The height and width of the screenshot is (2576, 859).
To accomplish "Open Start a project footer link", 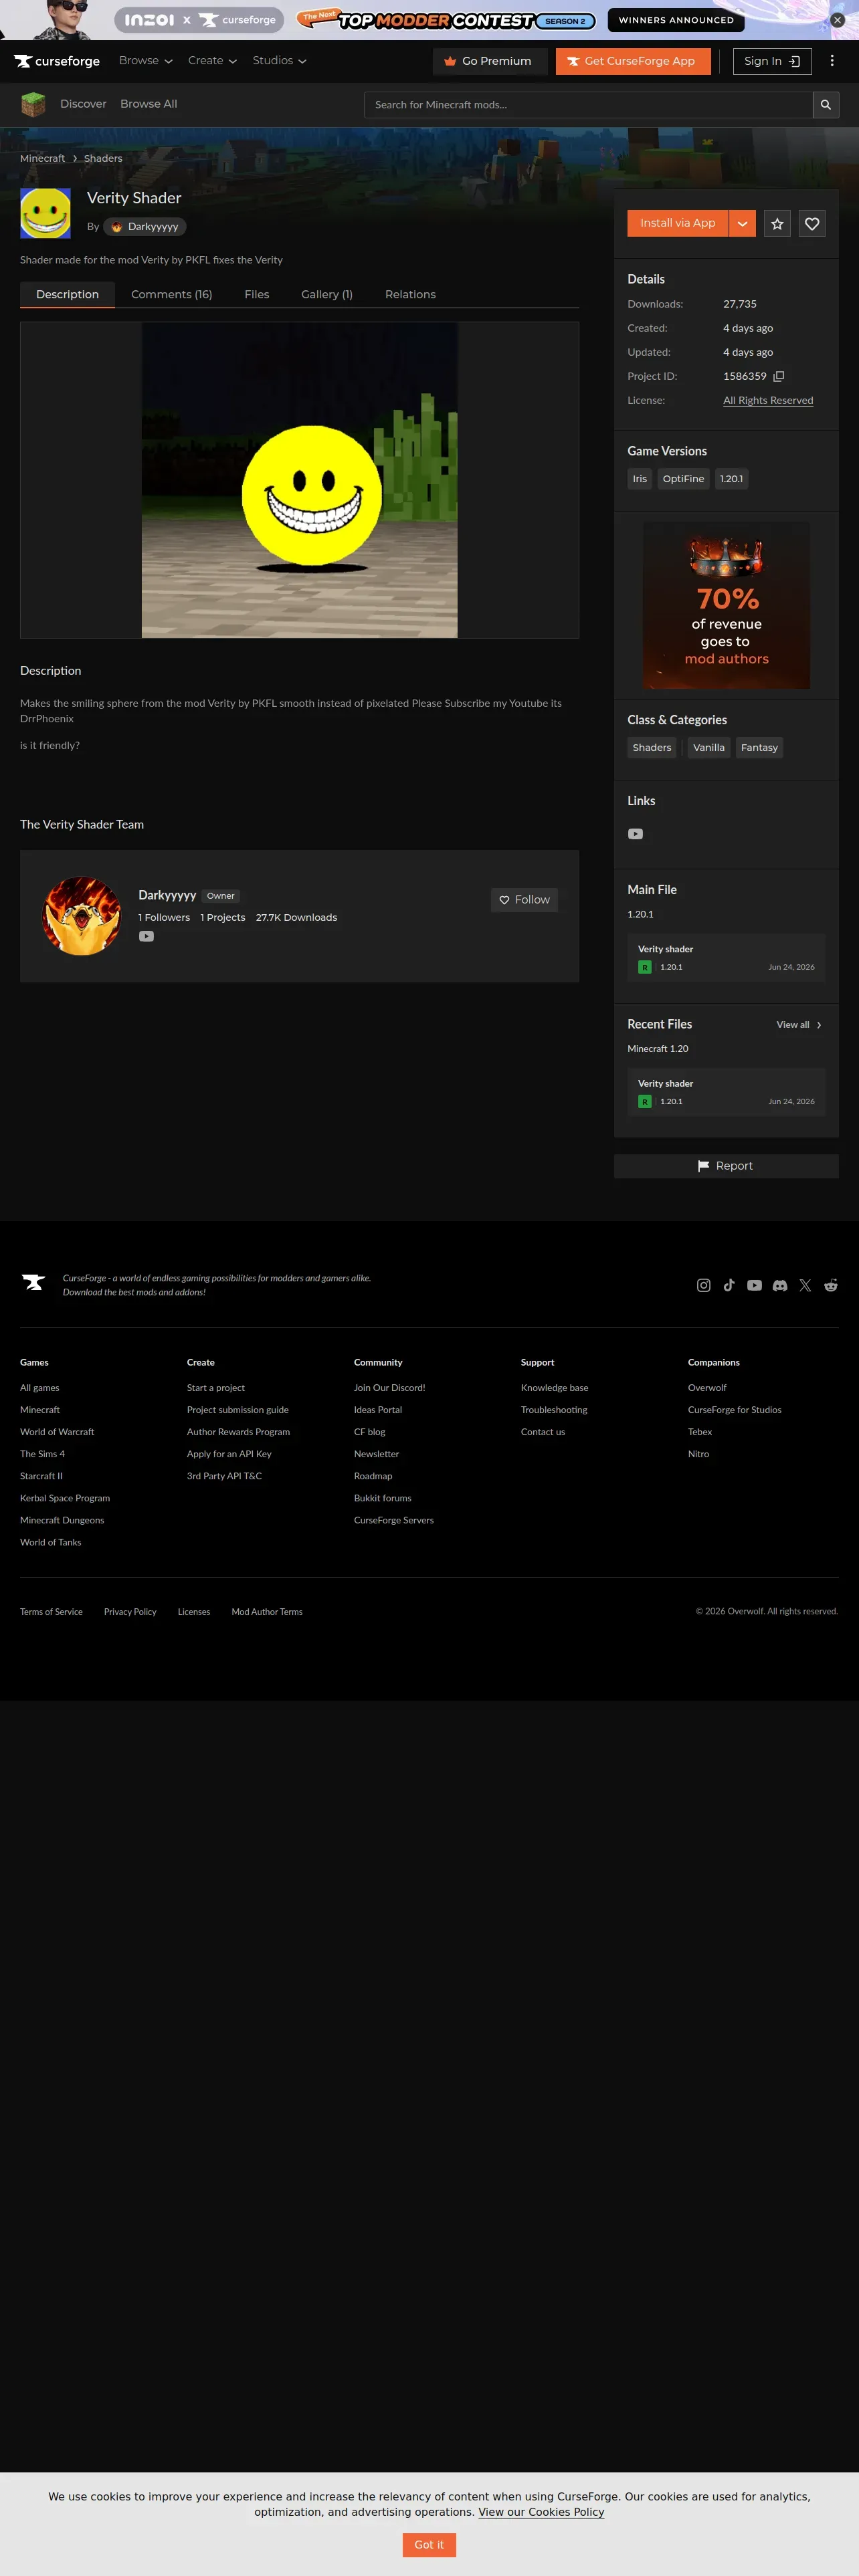I will (x=215, y=1388).
